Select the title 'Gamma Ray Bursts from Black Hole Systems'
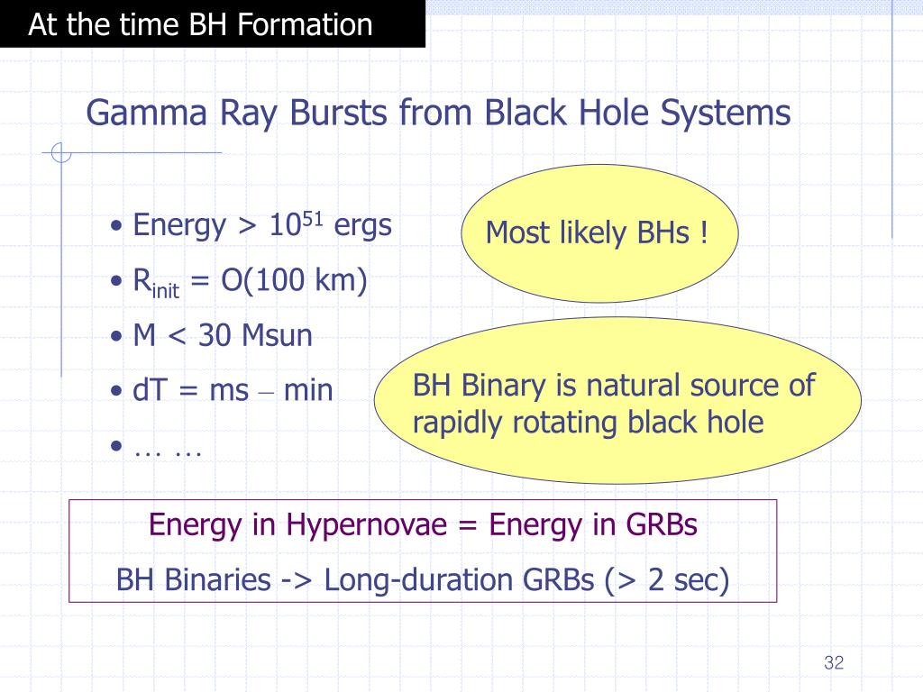The width and height of the screenshot is (923, 692). pos(438,113)
